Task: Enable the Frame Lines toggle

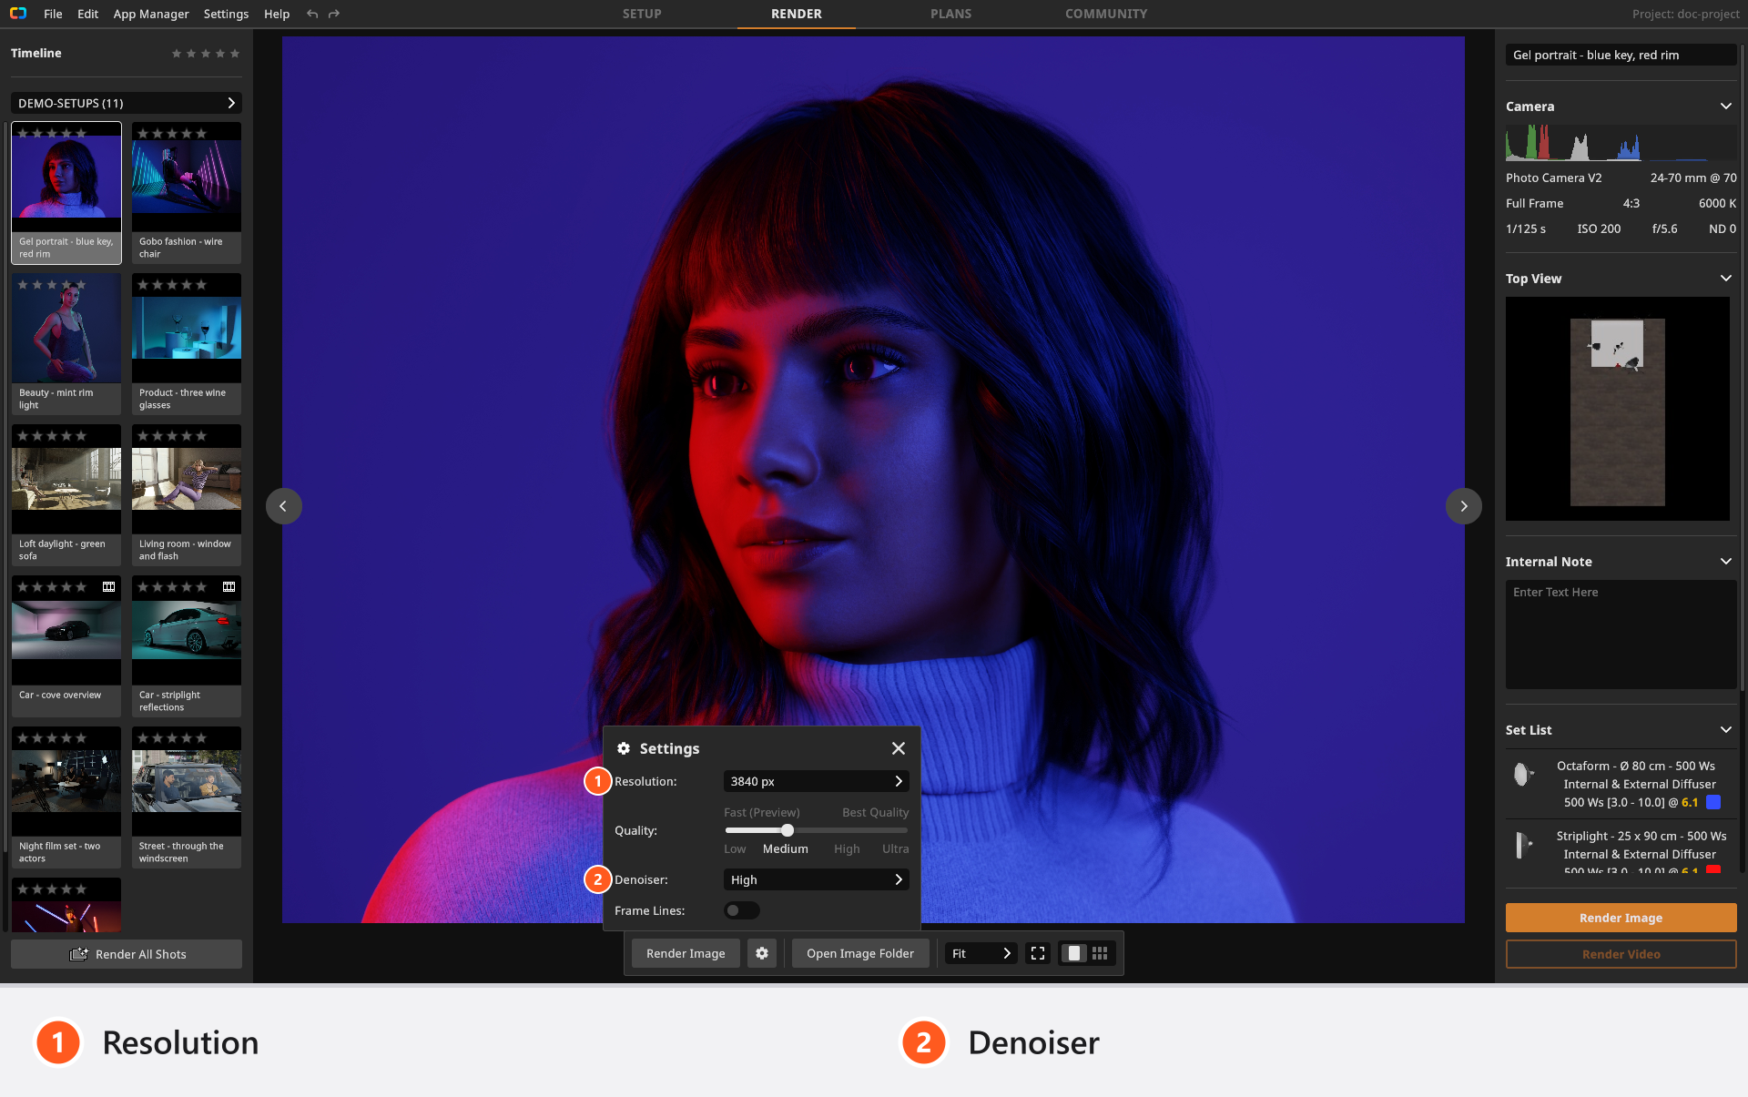Action: (741, 910)
